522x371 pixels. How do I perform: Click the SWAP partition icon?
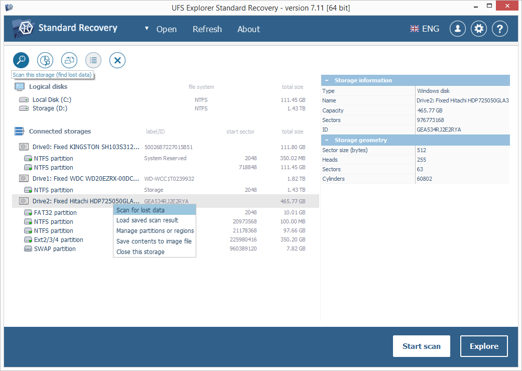pyautogui.click(x=28, y=249)
